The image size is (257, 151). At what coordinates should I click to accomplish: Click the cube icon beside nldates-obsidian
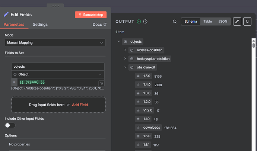coord(132,50)
